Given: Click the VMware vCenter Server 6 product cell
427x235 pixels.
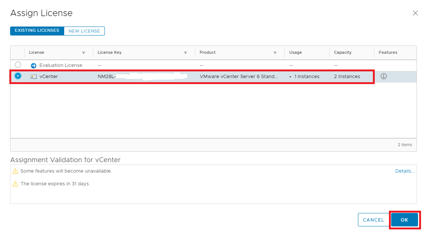Looking at the screenshot, I should 239,77.
